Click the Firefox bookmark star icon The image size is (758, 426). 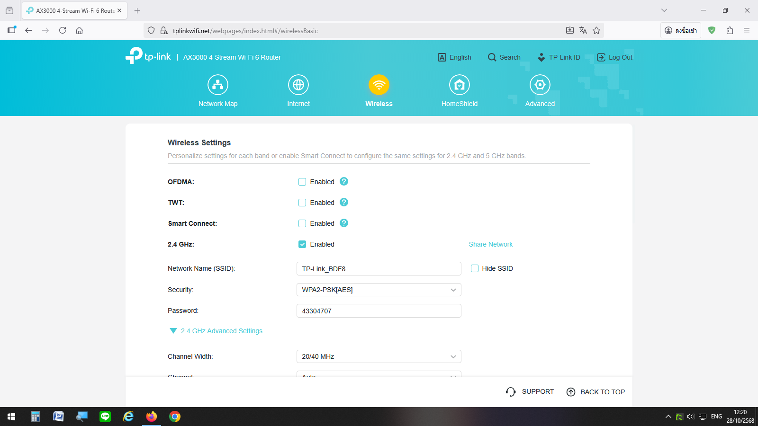[x=596, y=30]
